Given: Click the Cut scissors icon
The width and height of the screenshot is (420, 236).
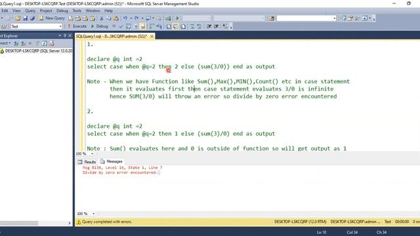Looking at the screenshot, I should 102,18.
